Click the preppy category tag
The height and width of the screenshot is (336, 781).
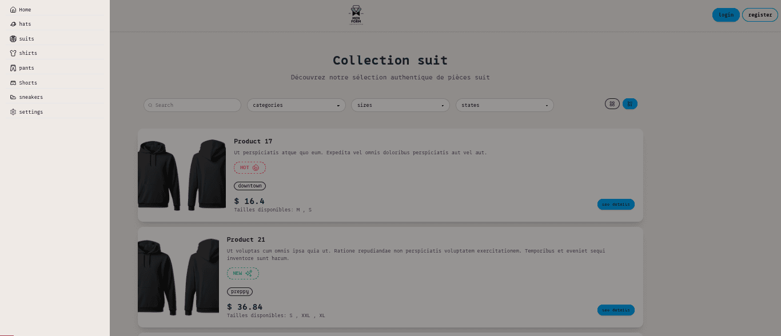240,291
